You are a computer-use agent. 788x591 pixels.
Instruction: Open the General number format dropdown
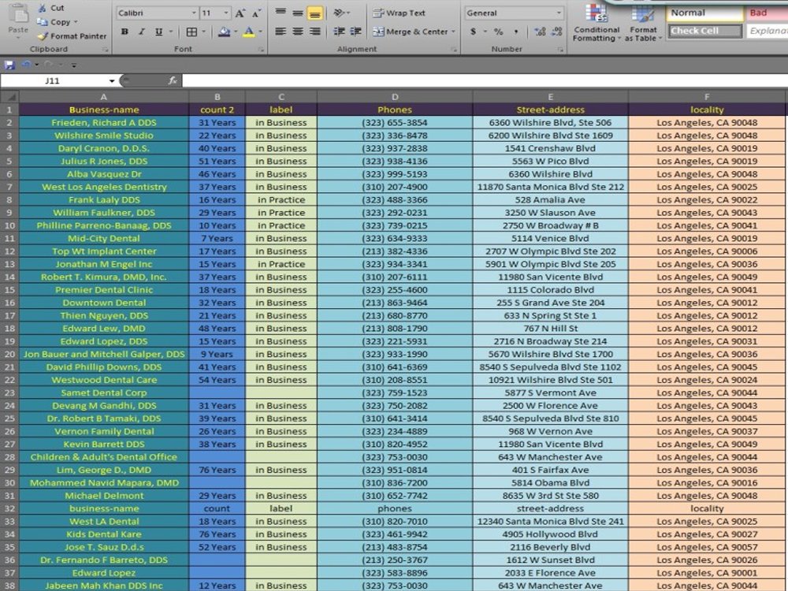point(559,13)
